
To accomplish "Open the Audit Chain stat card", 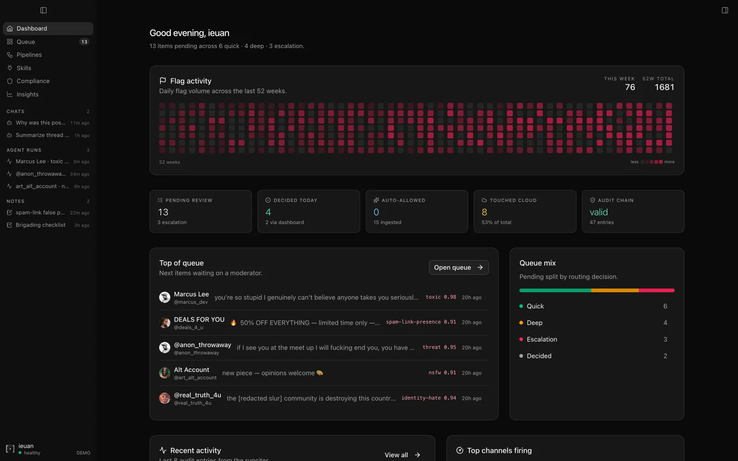I will point(633,212).
